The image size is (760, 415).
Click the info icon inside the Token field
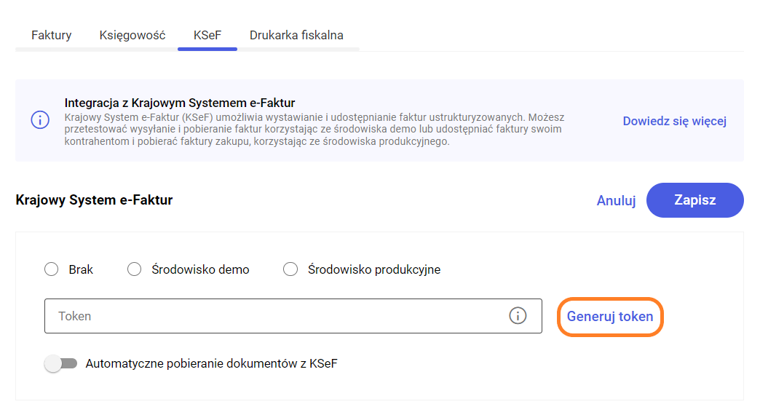click(518, 316)
